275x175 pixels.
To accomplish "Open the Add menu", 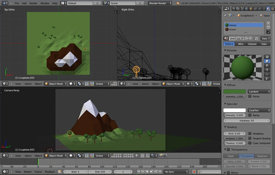I will pos(24,3).
